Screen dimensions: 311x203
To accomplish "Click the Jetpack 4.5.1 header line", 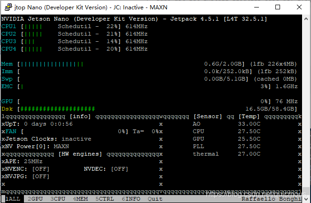I will (134, 19).
